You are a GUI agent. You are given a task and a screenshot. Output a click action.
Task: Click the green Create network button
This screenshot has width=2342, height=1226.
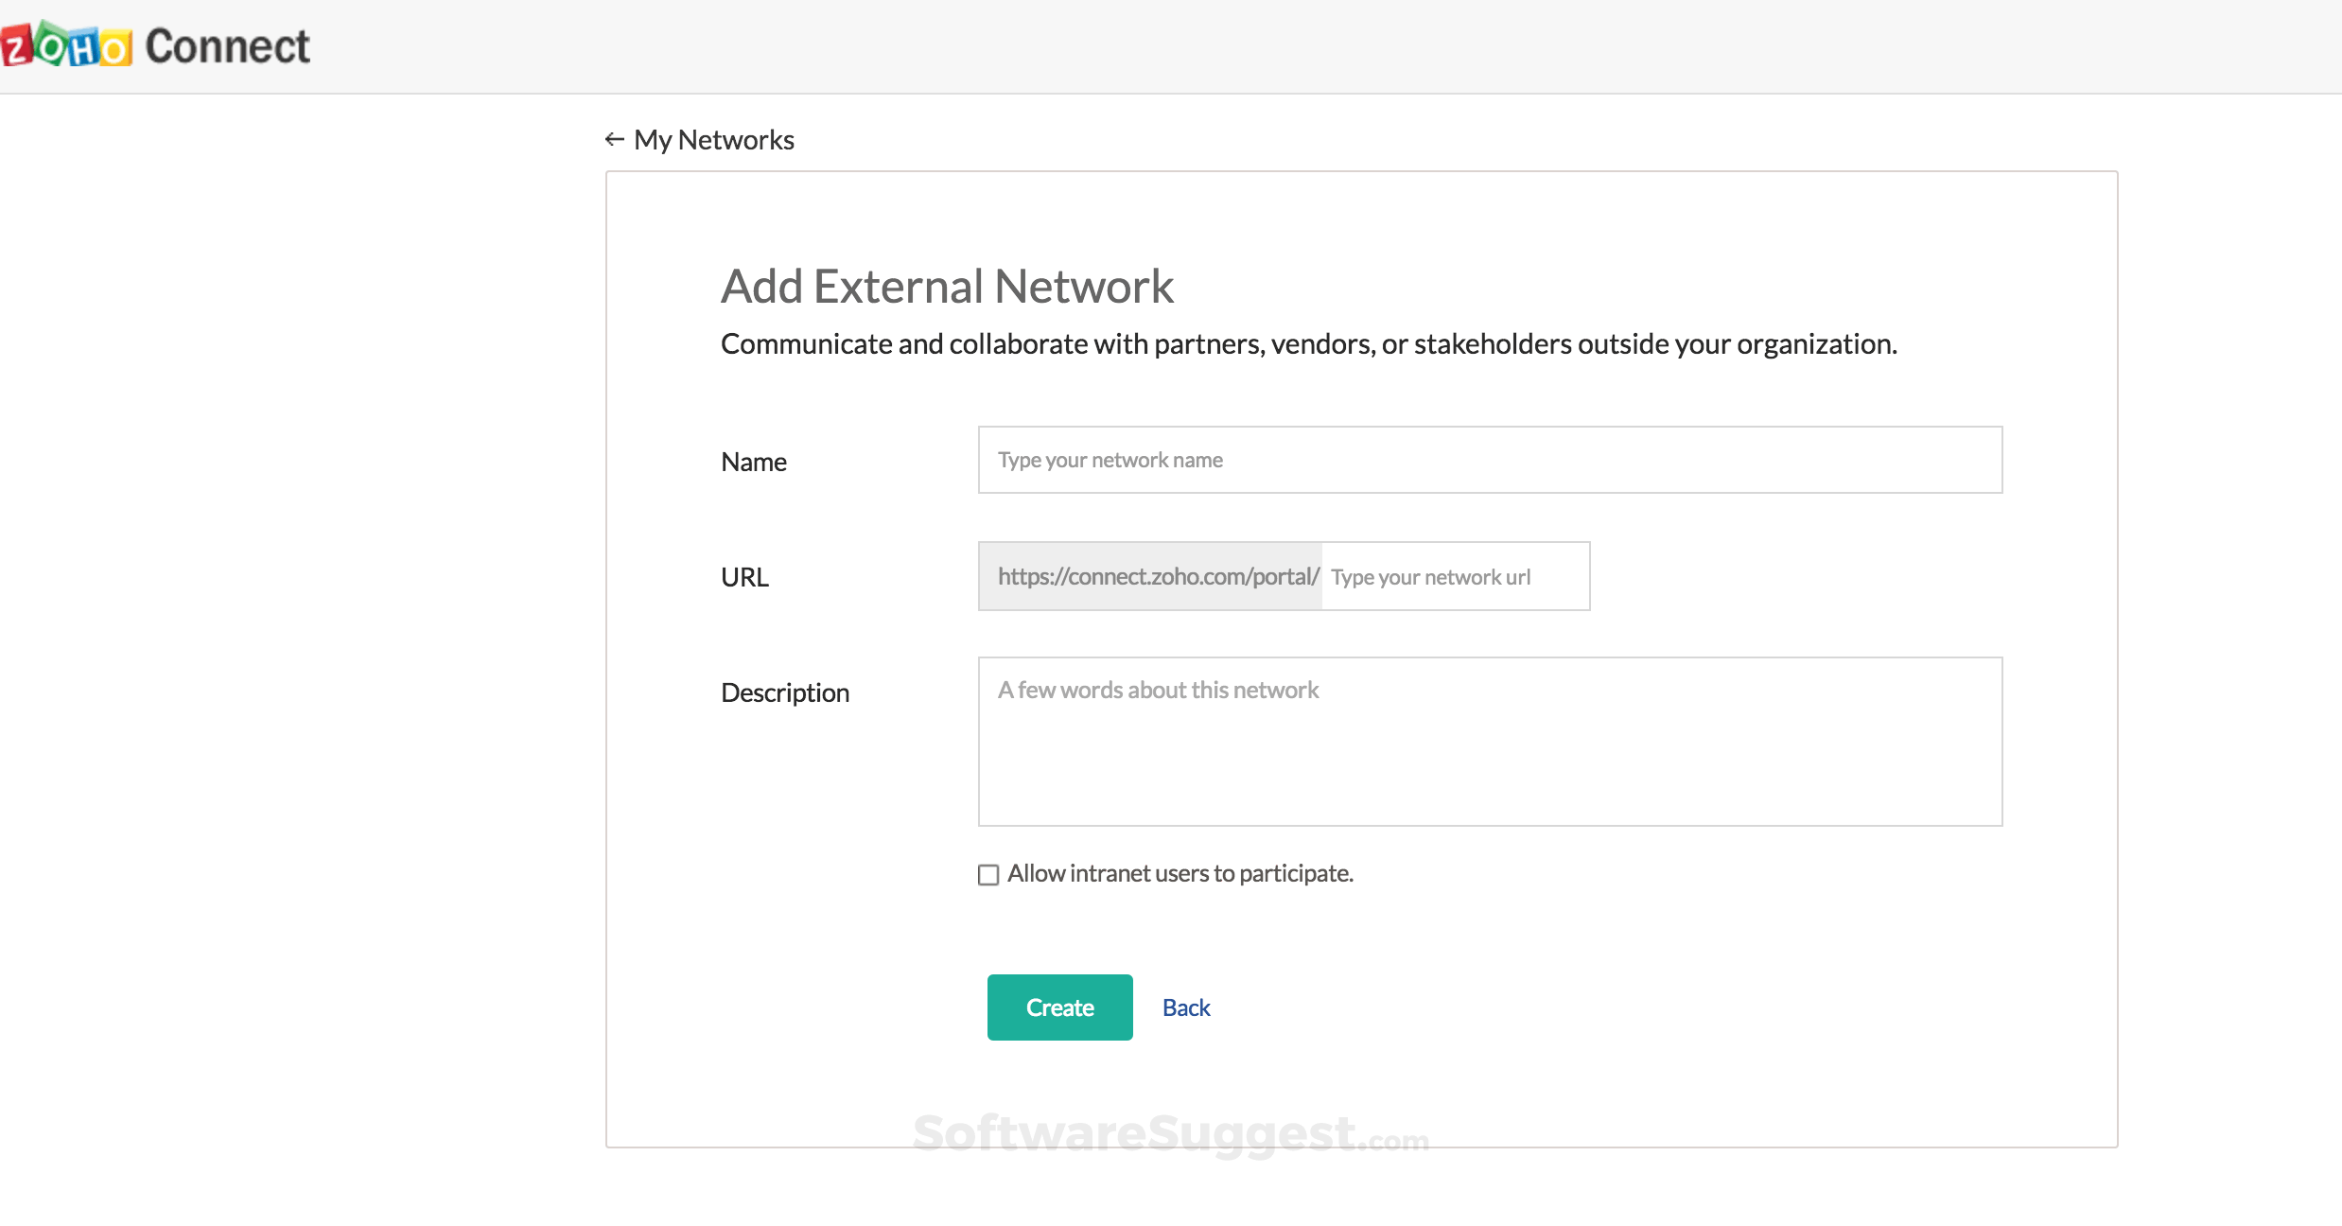pyautogui.click(x=1058, y=1007)
